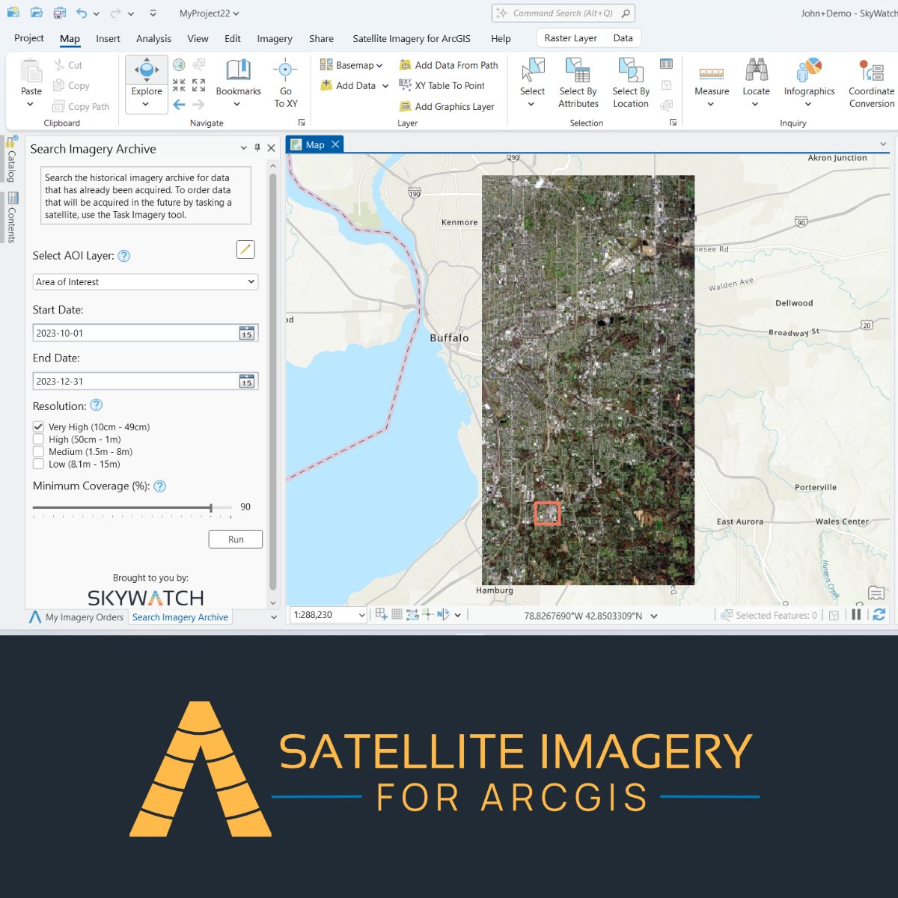
Task: Open the End Date calendar picker
Action: 247,381
